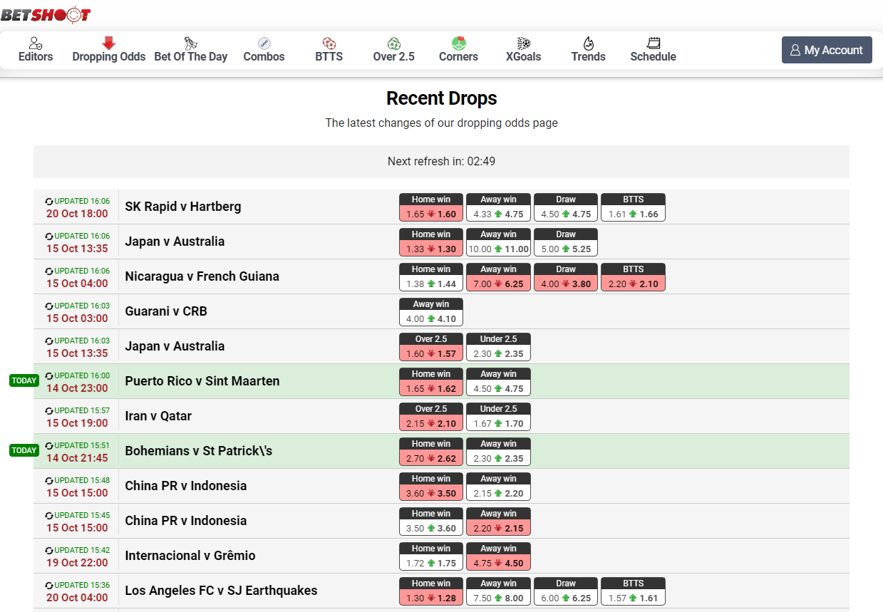Click green up arrow in Guarani Away win
The image size is (883, 612).
431,318
